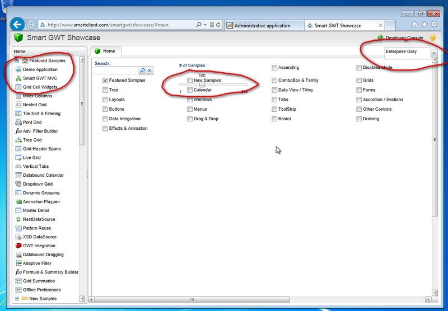Click the number of samples slider
Viewport: 448px width, 311px height.
coord(202,84)
